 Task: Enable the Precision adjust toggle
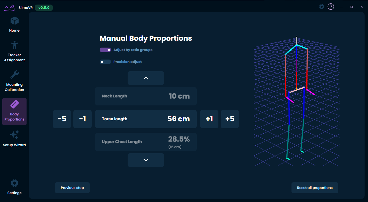click(105, 62)
